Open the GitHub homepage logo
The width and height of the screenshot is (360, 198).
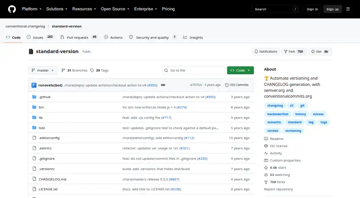click(x=12, y=9)
